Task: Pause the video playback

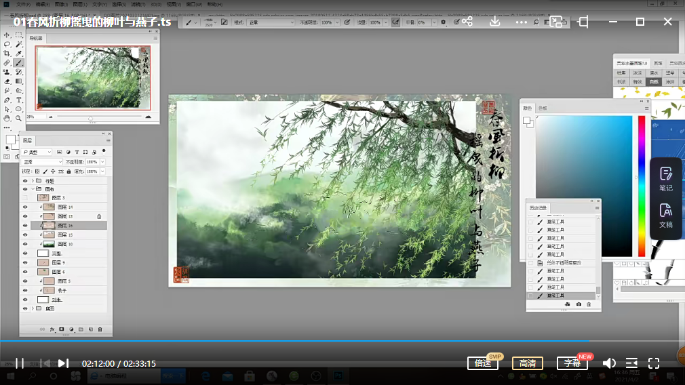Action: (20, 363)
